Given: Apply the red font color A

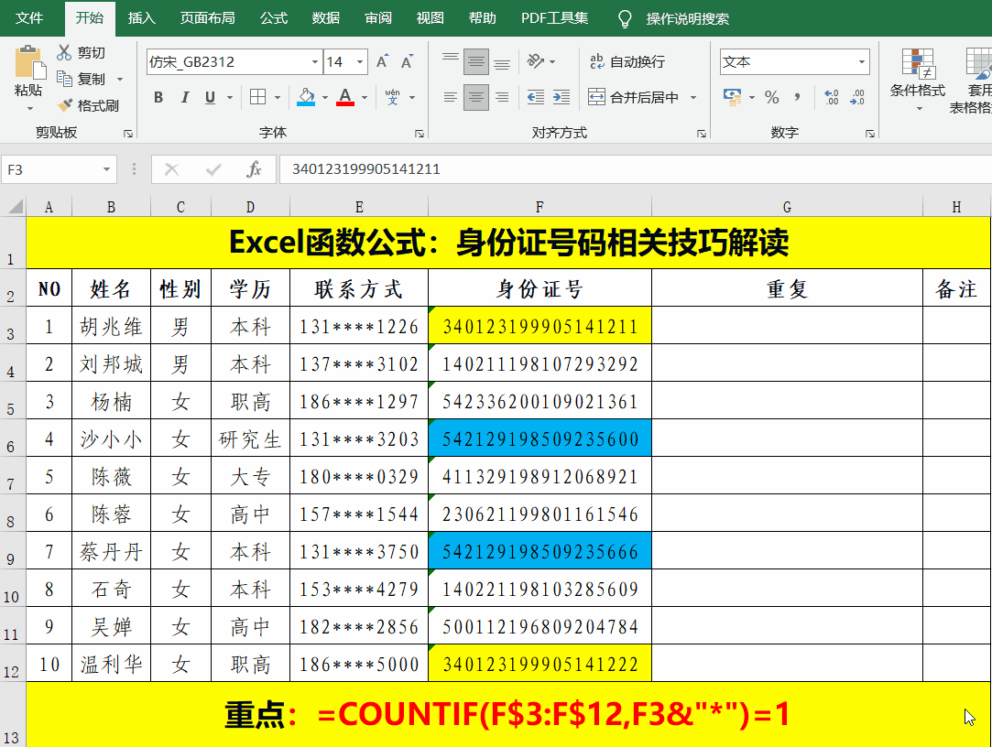Looking at the screenshot, I should click(x=344, y=97).
